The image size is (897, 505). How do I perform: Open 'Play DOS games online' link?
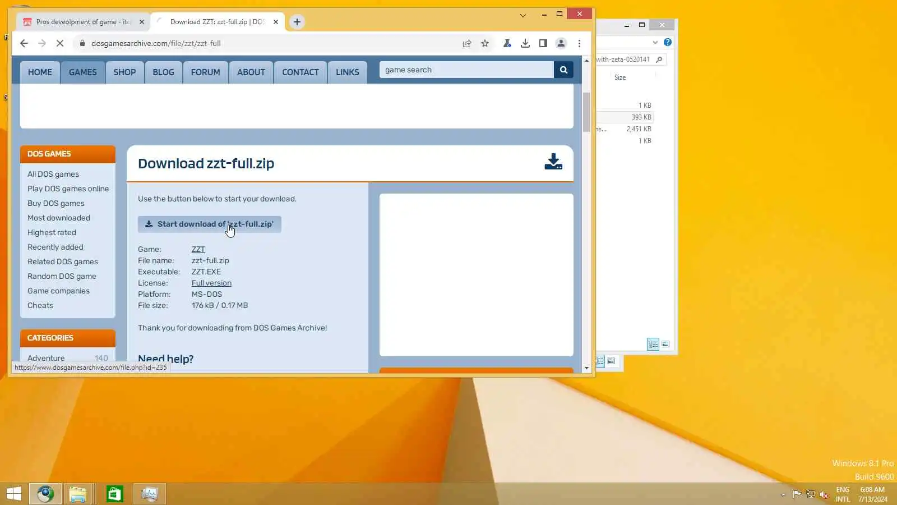[x=68, y=189]
